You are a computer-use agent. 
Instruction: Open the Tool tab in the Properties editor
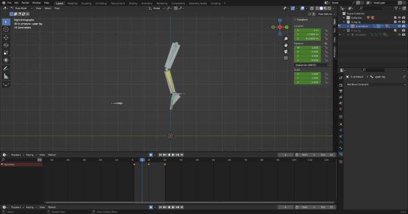point(341,78)
